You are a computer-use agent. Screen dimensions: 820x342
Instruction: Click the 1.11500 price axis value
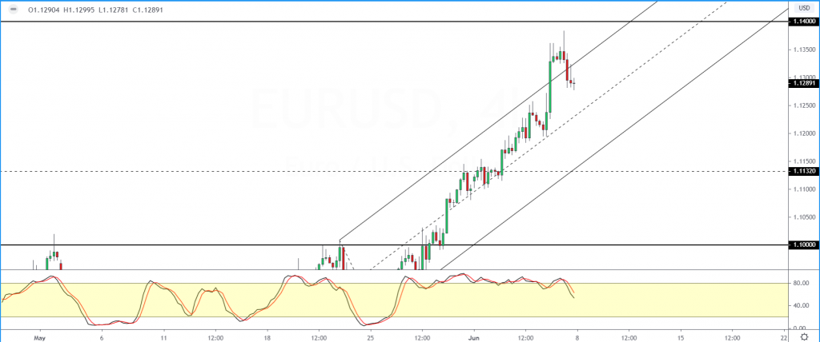[802, 161]
